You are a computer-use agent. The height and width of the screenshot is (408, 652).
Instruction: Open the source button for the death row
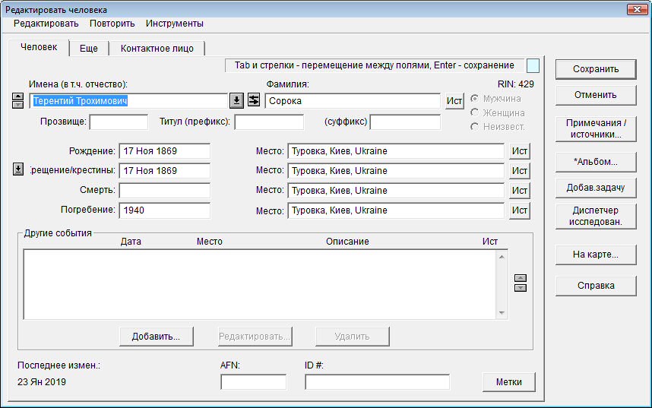point(520,191)
